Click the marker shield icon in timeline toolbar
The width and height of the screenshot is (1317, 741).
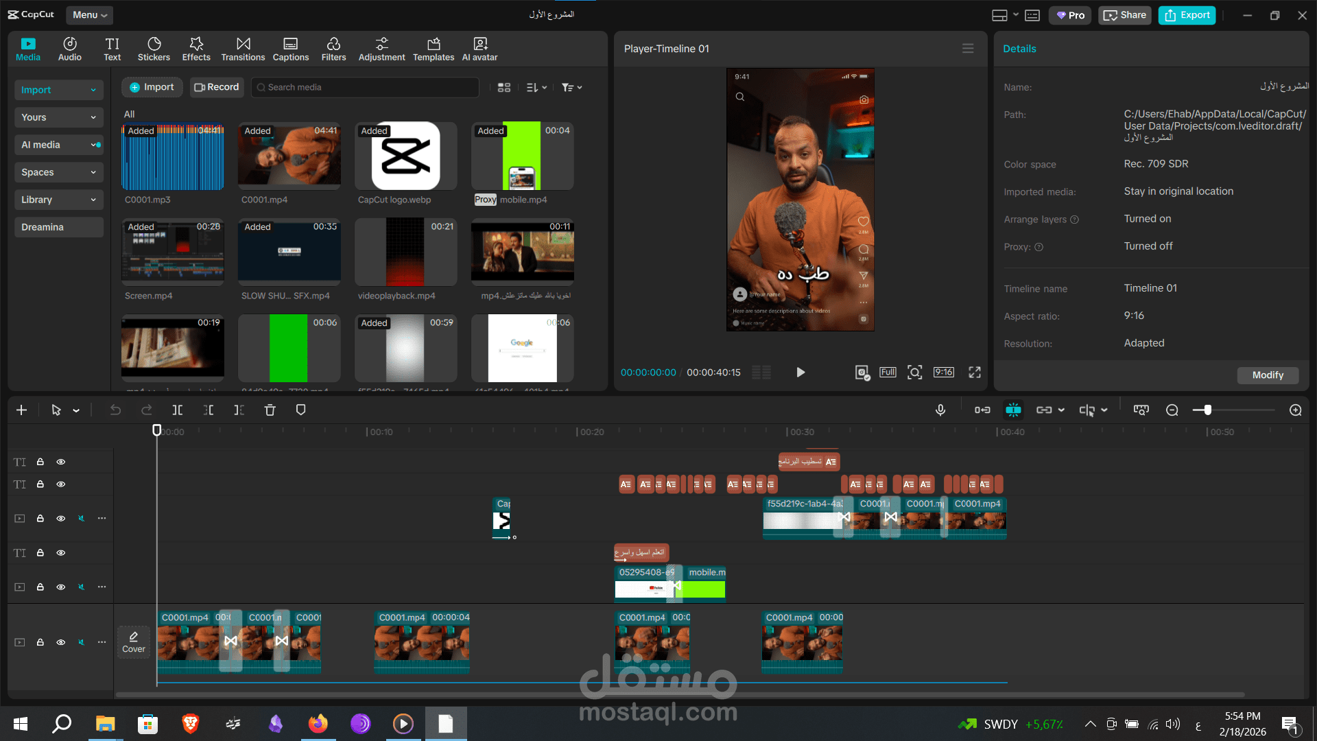(300, 410)
